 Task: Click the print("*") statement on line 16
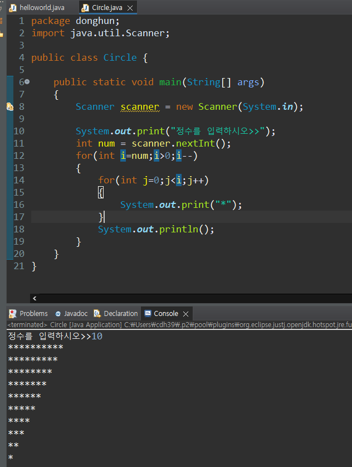[x=181, y=205]
